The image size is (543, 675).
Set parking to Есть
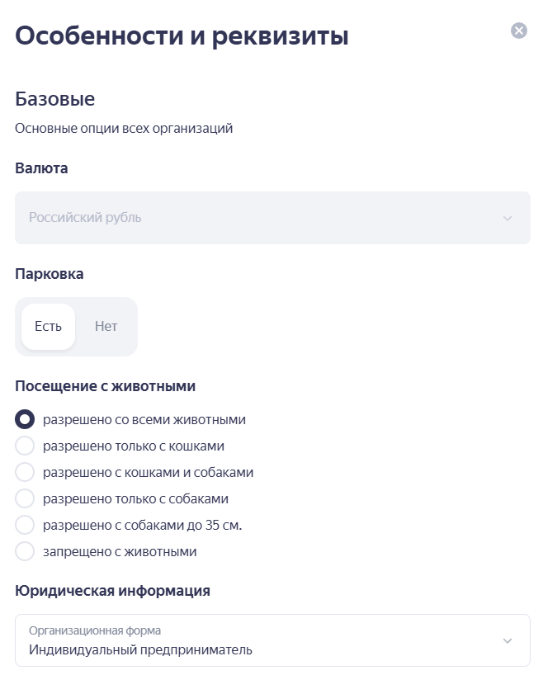[x=48, y=326]
